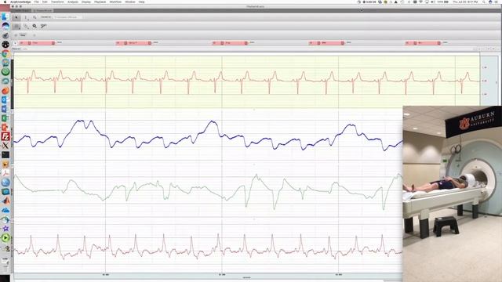Open first measurement function dropdown arrow
Viewport: 502px width, 282px height.
click(x=53, y=43)
